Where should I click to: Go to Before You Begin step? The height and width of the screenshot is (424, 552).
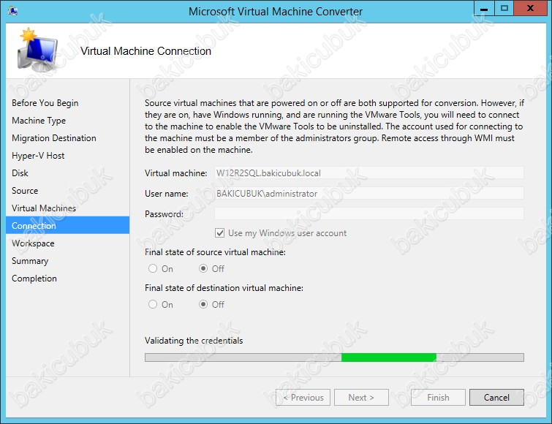(x=45, y=103)
